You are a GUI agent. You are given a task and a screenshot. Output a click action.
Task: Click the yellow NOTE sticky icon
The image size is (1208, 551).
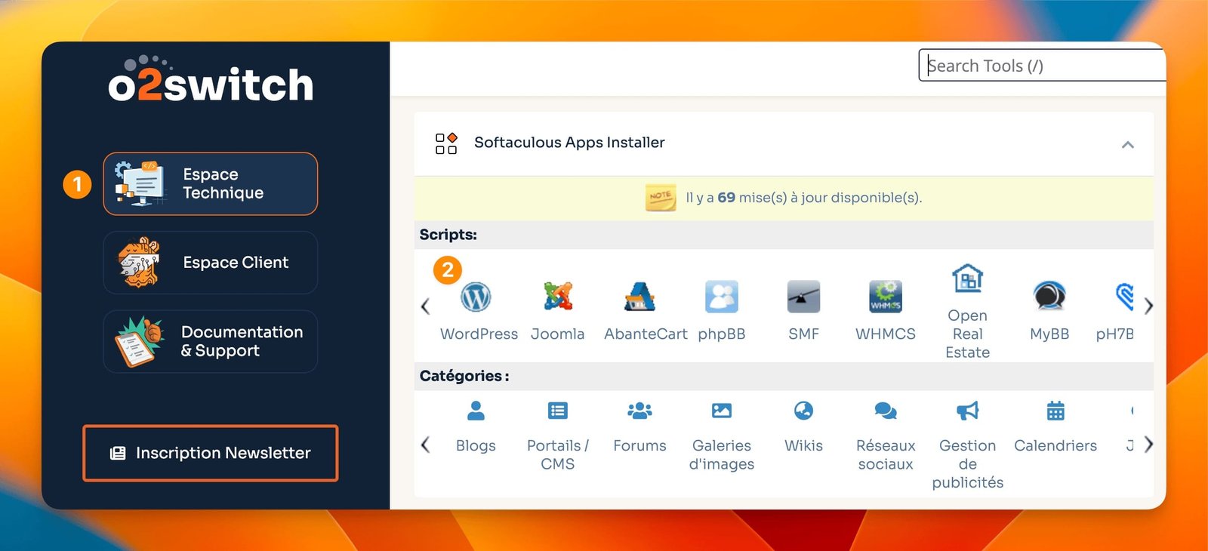661,198
